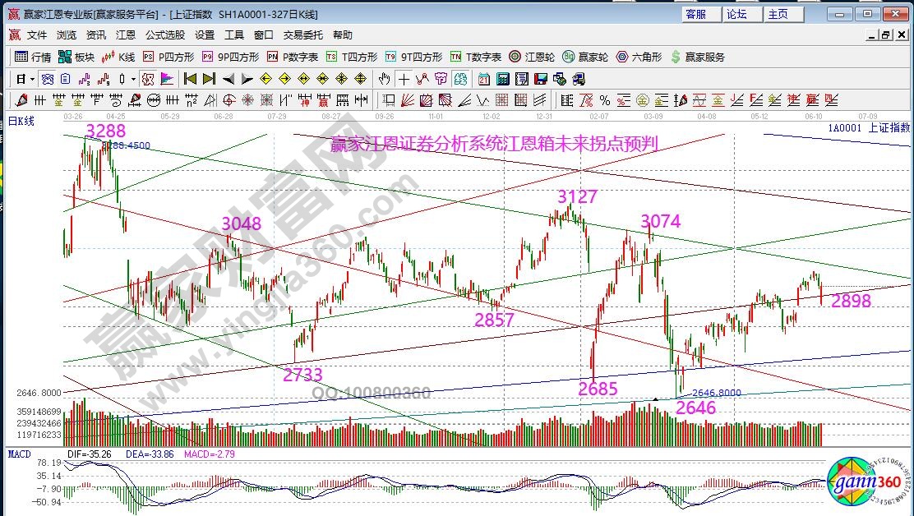Click the MACD indicator label
Image resolution: width=914 pixels, height=516 pixels.
point(20,454)
